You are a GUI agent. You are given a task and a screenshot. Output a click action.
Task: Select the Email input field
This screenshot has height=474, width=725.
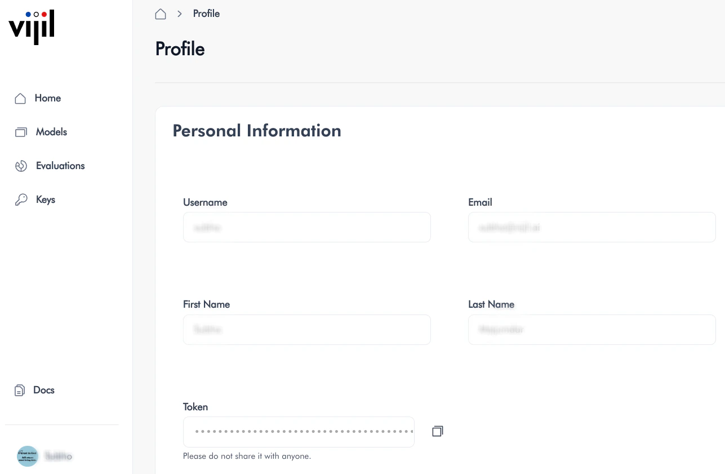pos(591,227)
